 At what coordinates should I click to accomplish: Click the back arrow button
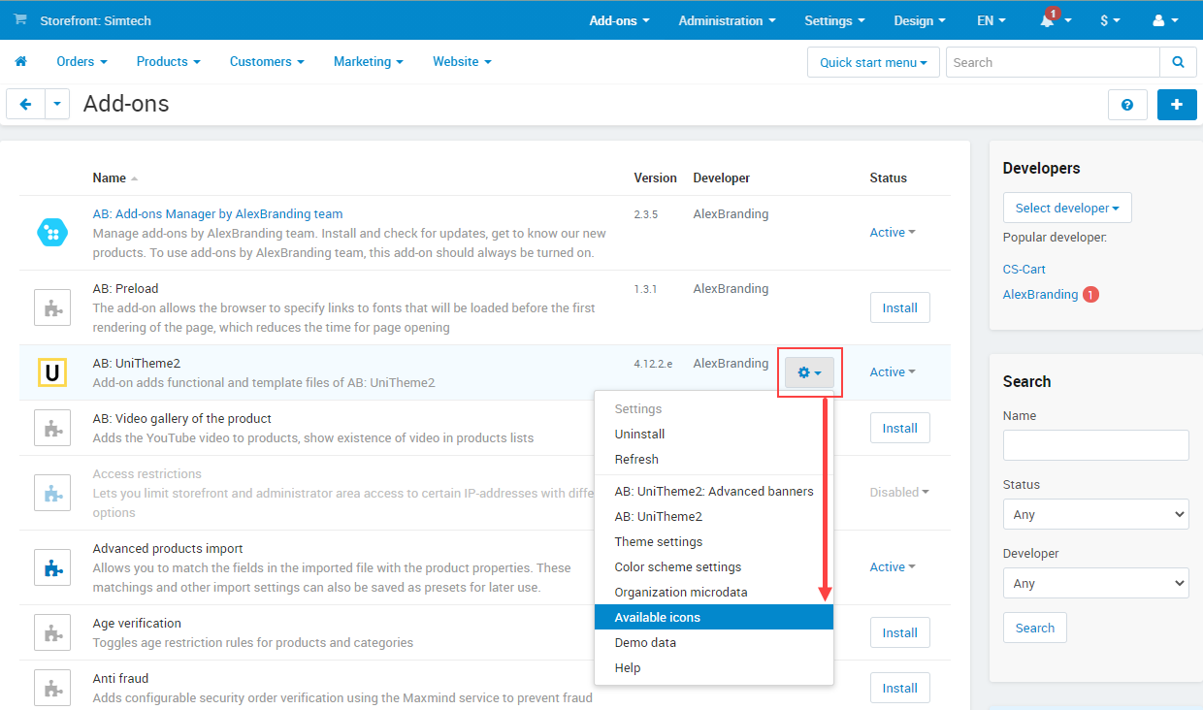tap(25, 105)
